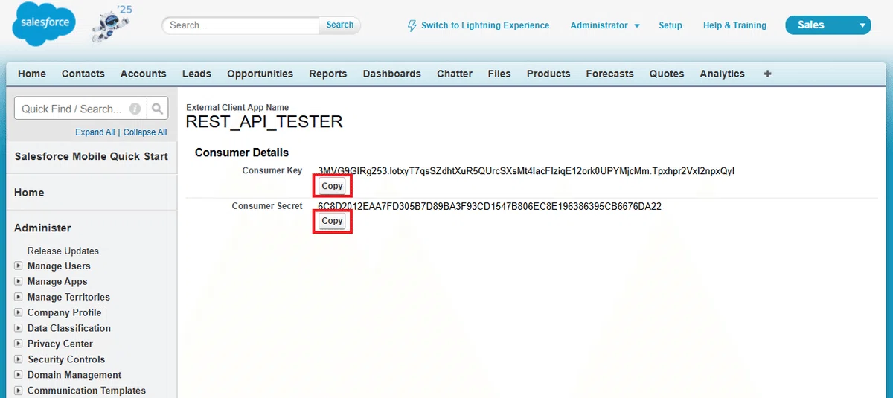This screenshot has height=398, width=893.
Task: Expand Manage Users tree node
Action: point(19,266)
